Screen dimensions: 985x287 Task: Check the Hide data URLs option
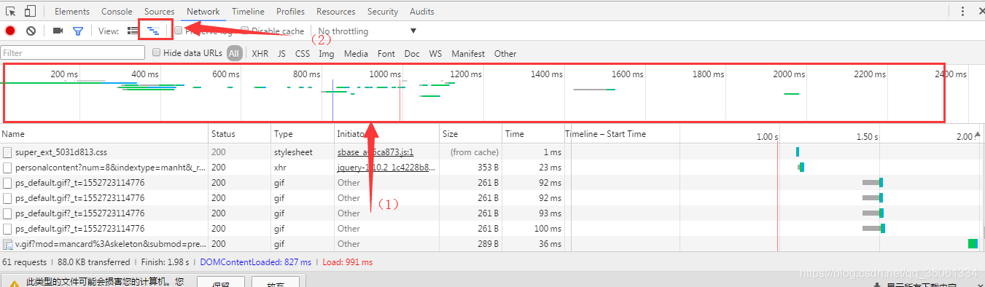pyautogui.click(x=156, y=52)
